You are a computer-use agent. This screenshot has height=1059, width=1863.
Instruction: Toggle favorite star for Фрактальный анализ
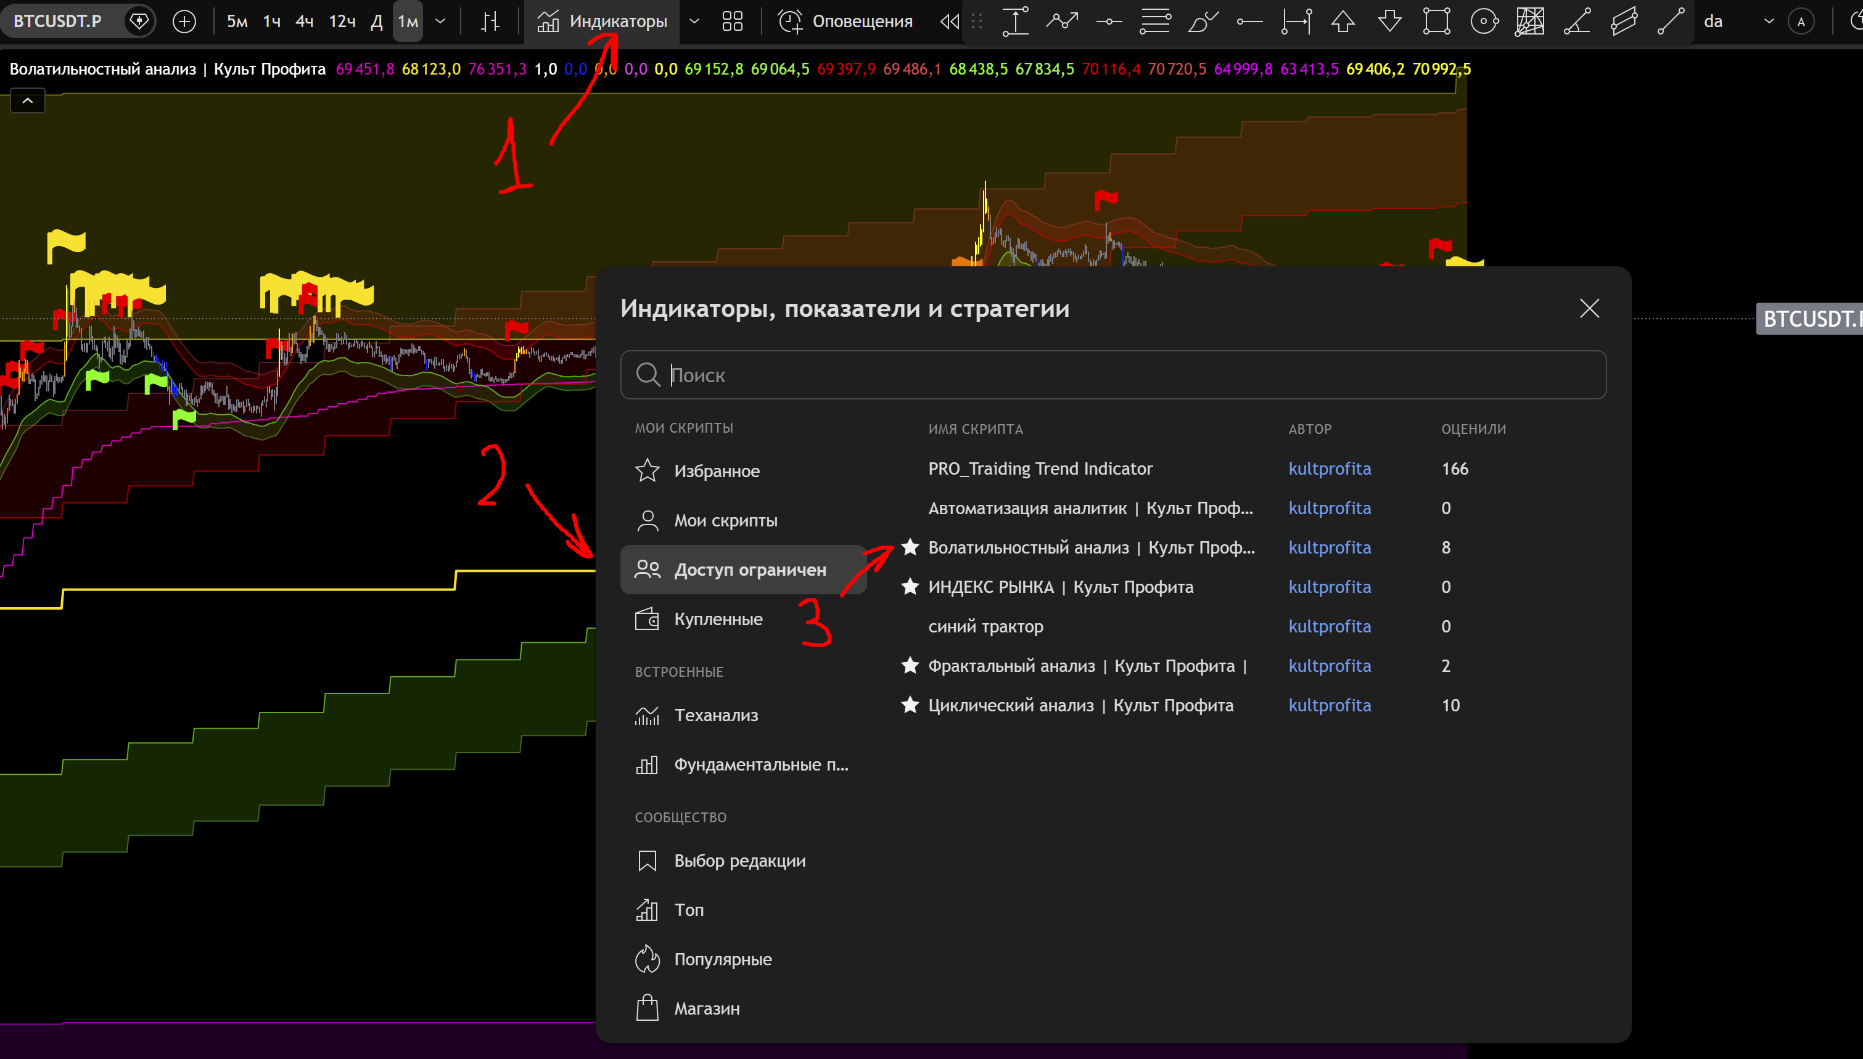(910, 666)
